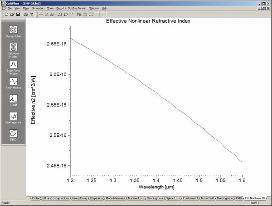This screenshot has width=272, height=206.
Task: Switch to the Group Delay tab
Action: point(79,198)
